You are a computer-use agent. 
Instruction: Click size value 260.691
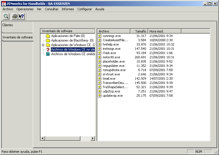(140, 57)
